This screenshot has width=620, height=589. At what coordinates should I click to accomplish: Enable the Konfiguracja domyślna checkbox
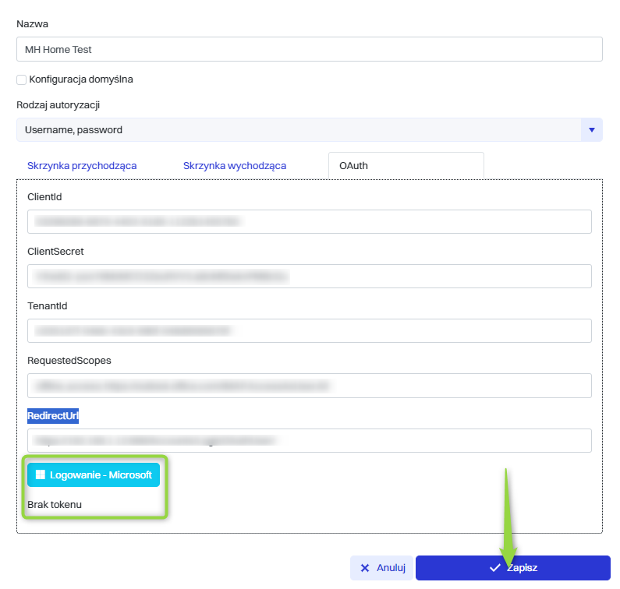click(x=21, y=79)
